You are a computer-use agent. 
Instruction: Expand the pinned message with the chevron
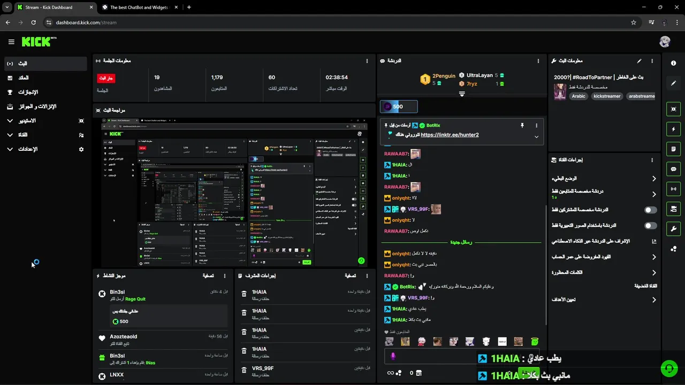pyautogui.click(x=536, y=137)
